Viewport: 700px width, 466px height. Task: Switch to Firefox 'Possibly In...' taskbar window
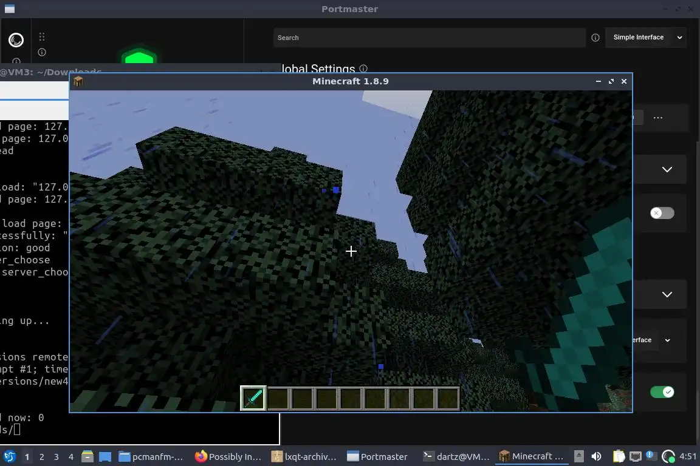[228, 457]
